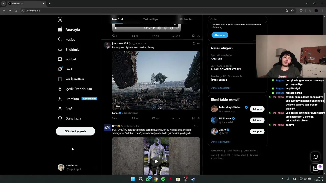Click the Ara search field
Screen dimensions: 326x183
pos(238,19)
